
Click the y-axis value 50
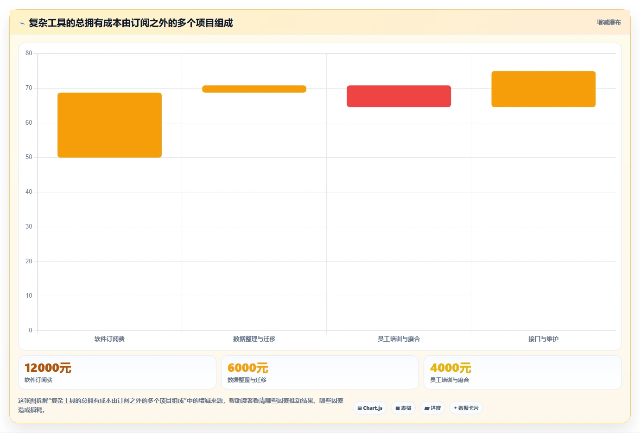click(29, 157)
